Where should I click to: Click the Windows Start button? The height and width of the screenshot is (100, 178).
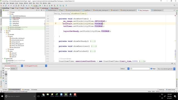[x=2, y=96]
